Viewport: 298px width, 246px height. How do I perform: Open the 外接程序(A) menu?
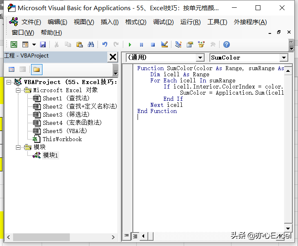(x=250, y=22)
